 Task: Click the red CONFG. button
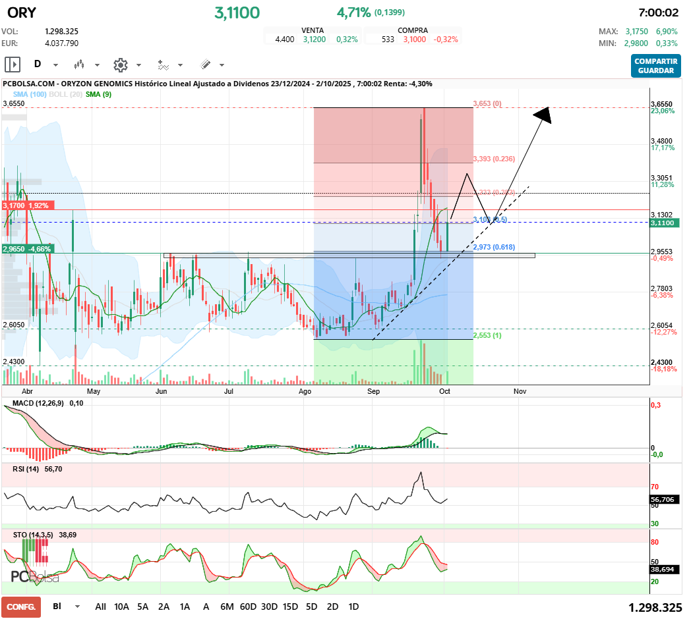coord(21,607)
